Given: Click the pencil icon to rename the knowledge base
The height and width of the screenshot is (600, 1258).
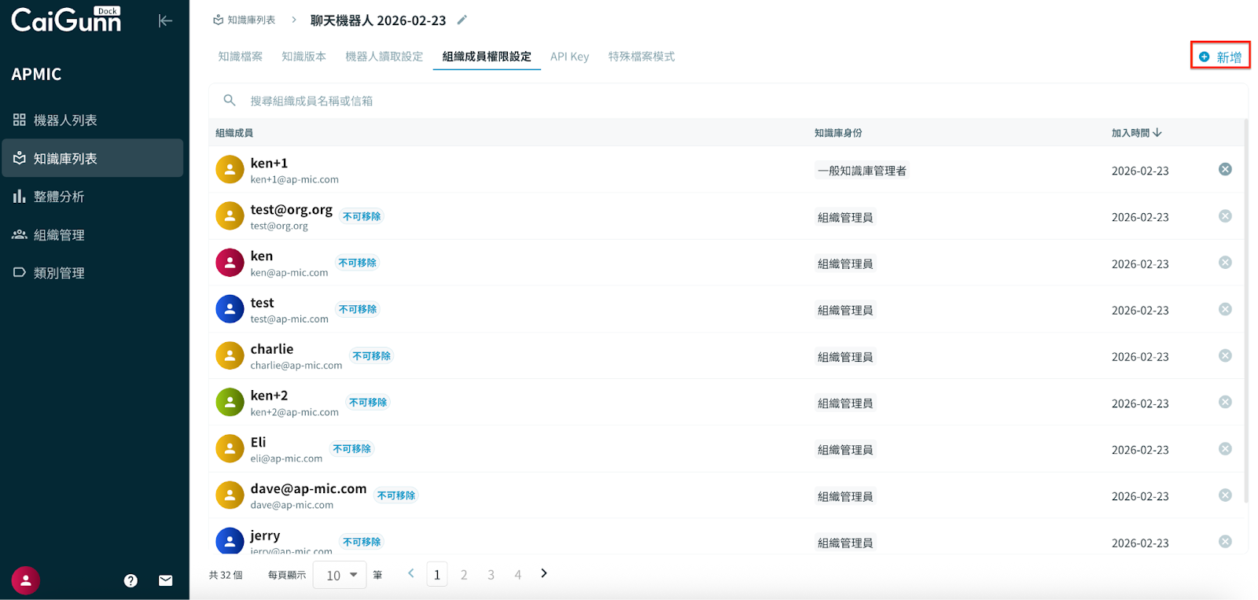Looking at the screenshot, I should click(462, 20).
